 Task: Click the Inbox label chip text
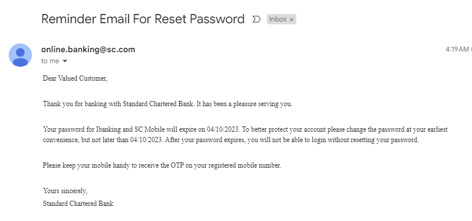coord(278,19)
